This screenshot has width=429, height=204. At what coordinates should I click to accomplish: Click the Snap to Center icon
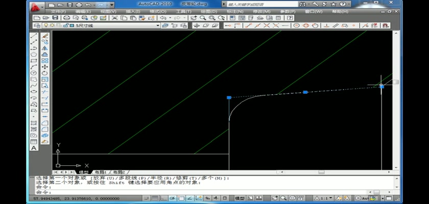pyautogui.click(x=296, y=25)
